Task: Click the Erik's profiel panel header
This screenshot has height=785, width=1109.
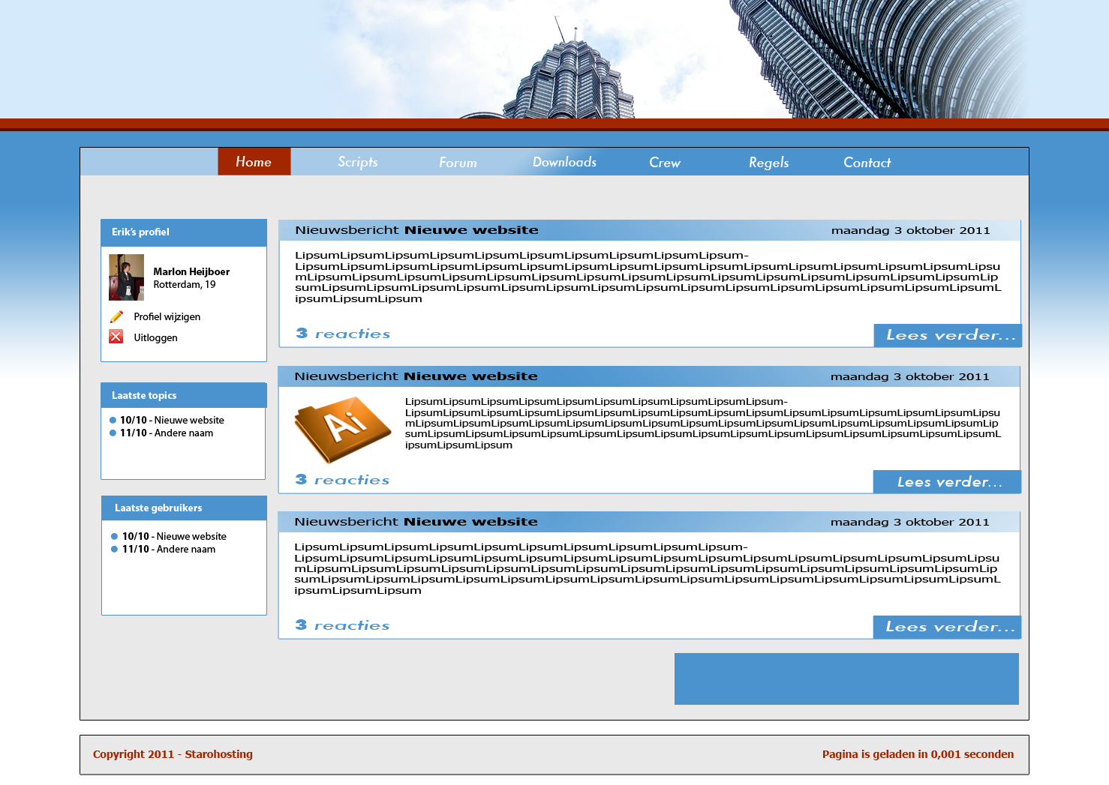Action: click(184, 232)
